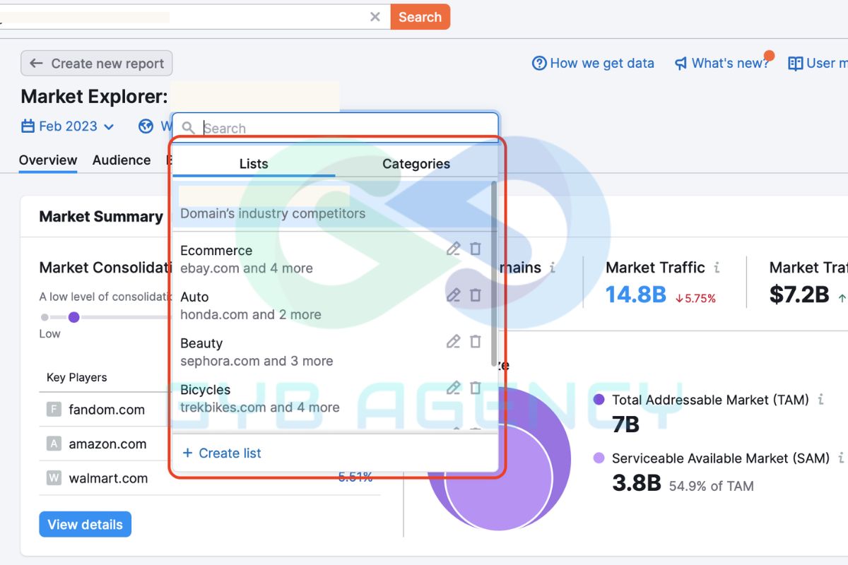The width and height of the screenshot is (848, 565).
Task: Click info icon for Total Addressable Market
Action: pos(820,400)
